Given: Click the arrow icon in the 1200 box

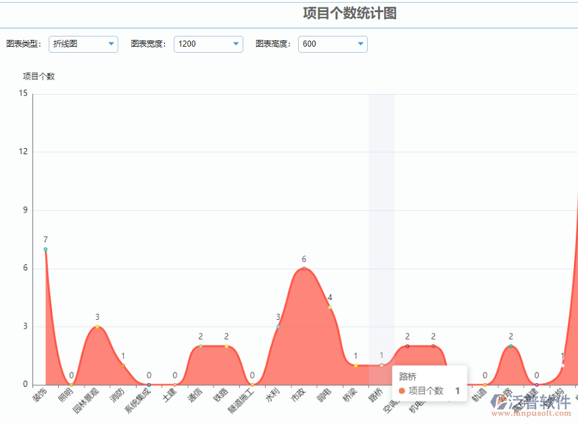Looking at the screenshot, I should 236,44.
